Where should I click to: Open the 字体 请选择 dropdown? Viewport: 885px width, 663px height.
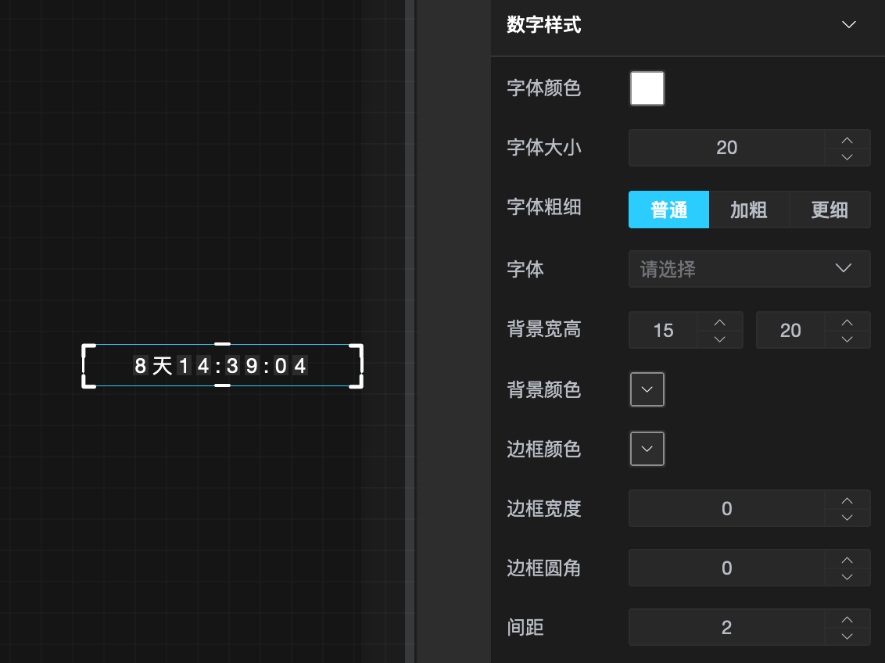point(749,269)
